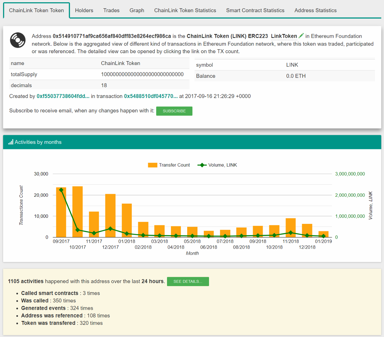The image size is (384, 337).
Task: Click the LinkToken annotation link
Action: pos(284,36)
